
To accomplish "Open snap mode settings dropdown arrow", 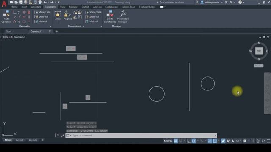I will coord(185,141).
